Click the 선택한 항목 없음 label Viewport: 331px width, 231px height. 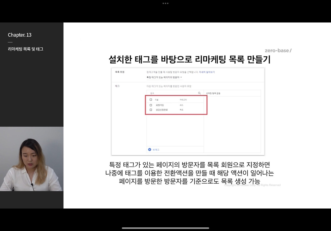coord(213,93)
